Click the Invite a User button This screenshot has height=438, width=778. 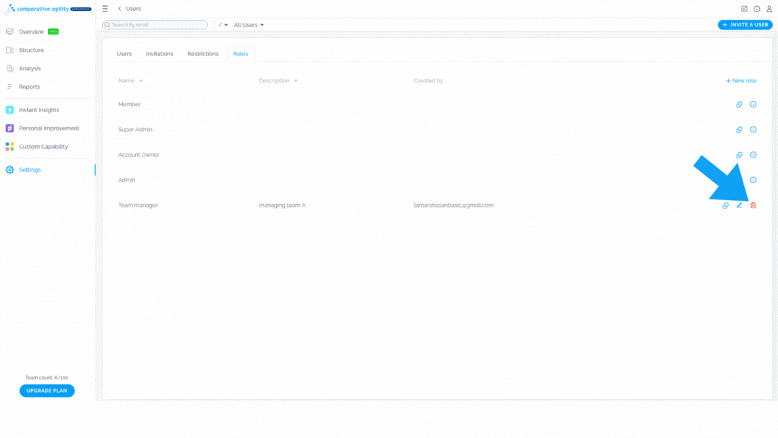click(745, 25)
